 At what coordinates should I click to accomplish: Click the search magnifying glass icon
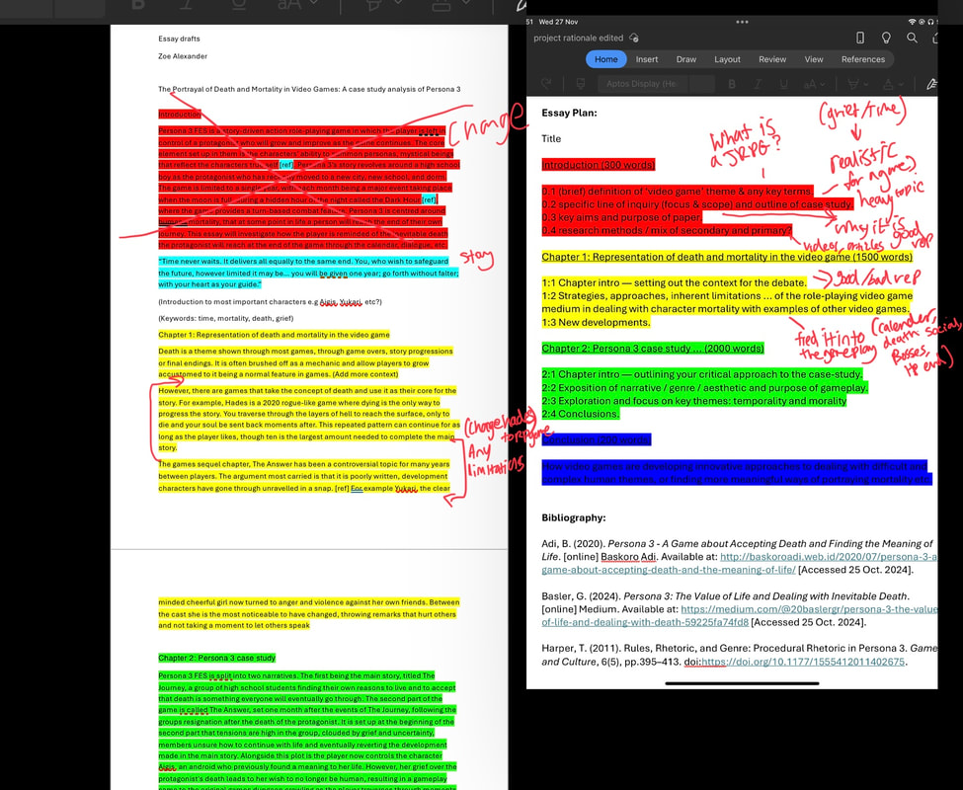coord(912,38)
